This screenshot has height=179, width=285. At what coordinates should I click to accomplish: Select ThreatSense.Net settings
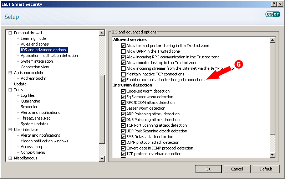35,118
